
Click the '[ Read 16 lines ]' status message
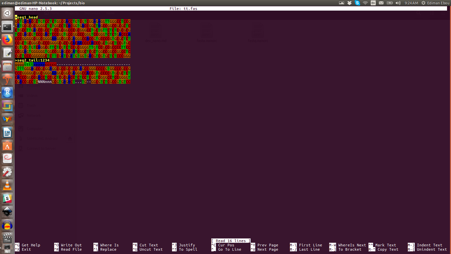(x=231, y=241)
